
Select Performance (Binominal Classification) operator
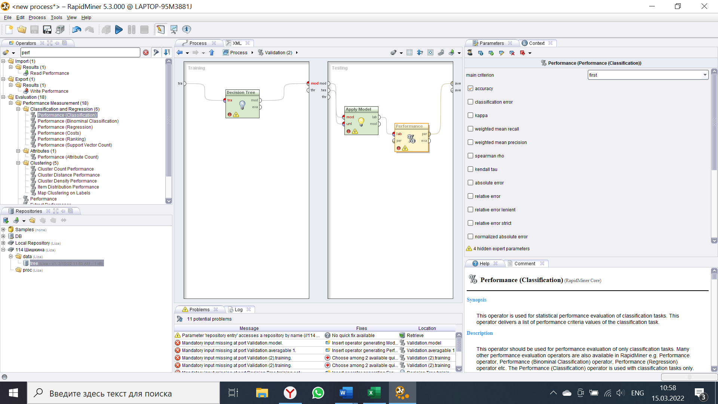(78, 121)
